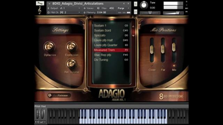Click the treble clef instrument icon
This screenshot has height=125, width=223.
point(40,10)
